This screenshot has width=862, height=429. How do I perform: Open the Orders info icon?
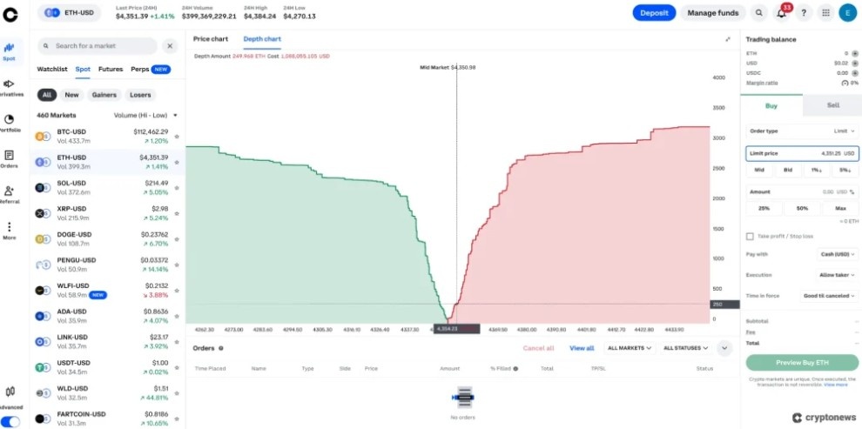(221, 348)
